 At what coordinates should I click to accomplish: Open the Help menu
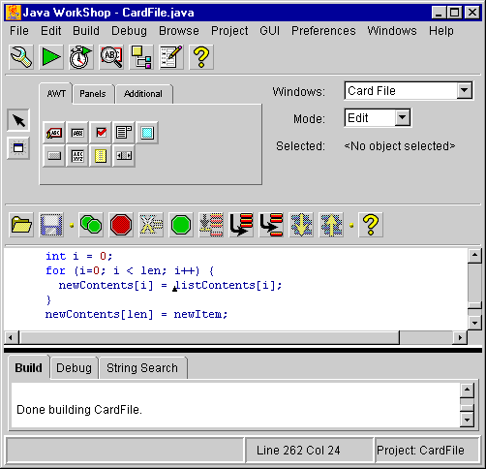440,31
